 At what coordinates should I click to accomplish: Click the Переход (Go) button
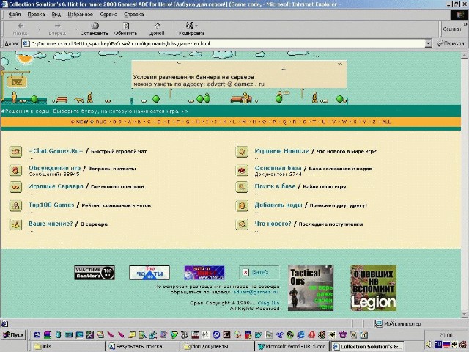tap(451, 43)
